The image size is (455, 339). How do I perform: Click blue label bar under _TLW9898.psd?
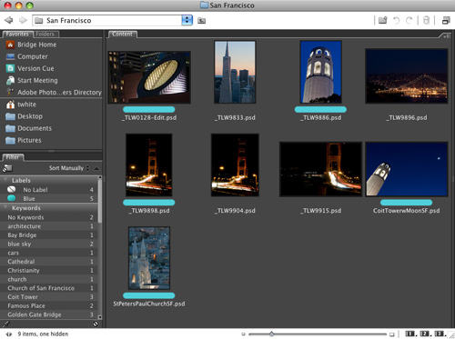(x=149, y=203)
